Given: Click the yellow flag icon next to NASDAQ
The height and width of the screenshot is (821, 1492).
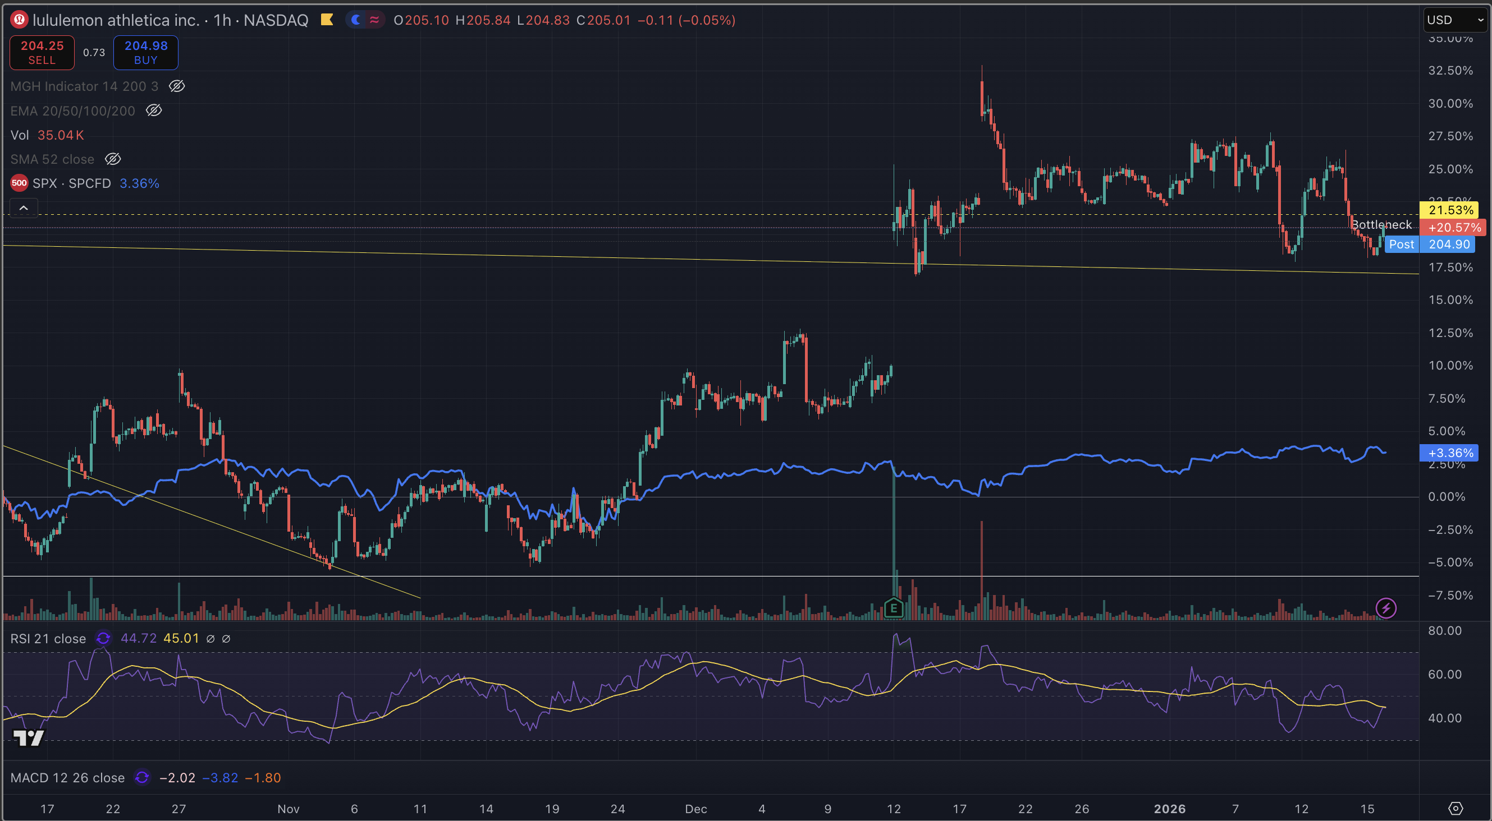Looking at the screenshot, I should coord(327,20).
